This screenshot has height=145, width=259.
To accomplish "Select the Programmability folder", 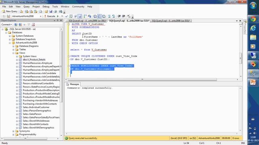I will click(x=28, y=134).
